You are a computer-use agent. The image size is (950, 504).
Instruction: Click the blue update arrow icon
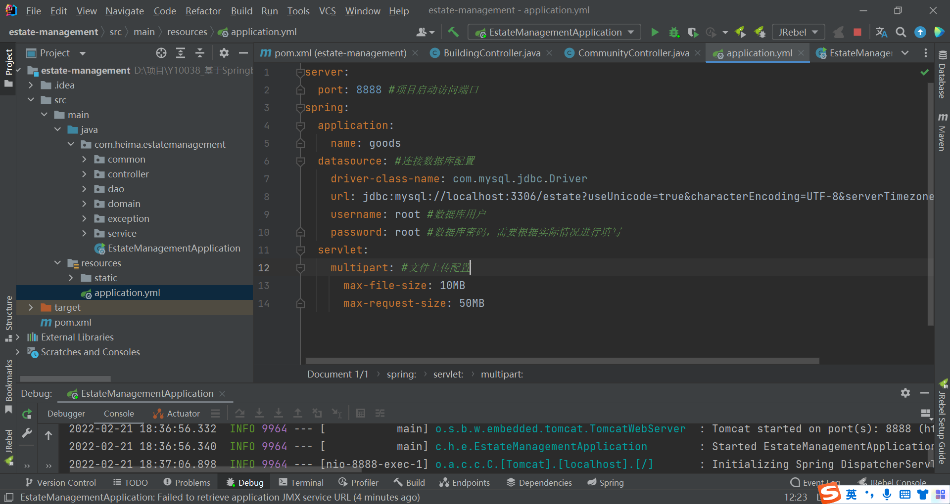tap(920, 32)
